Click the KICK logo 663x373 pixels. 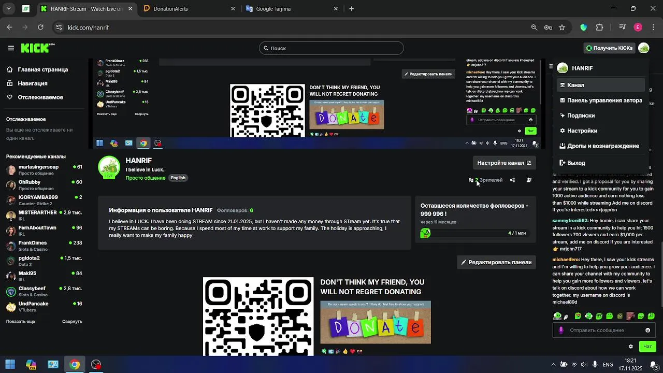click(x=37, y=48)
